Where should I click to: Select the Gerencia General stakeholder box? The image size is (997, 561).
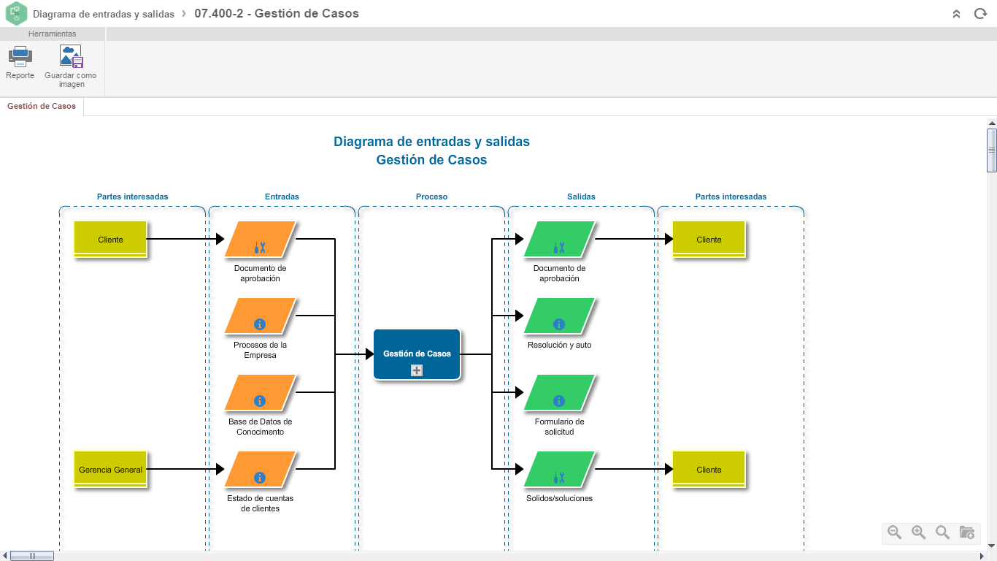[x=111, y=470]
